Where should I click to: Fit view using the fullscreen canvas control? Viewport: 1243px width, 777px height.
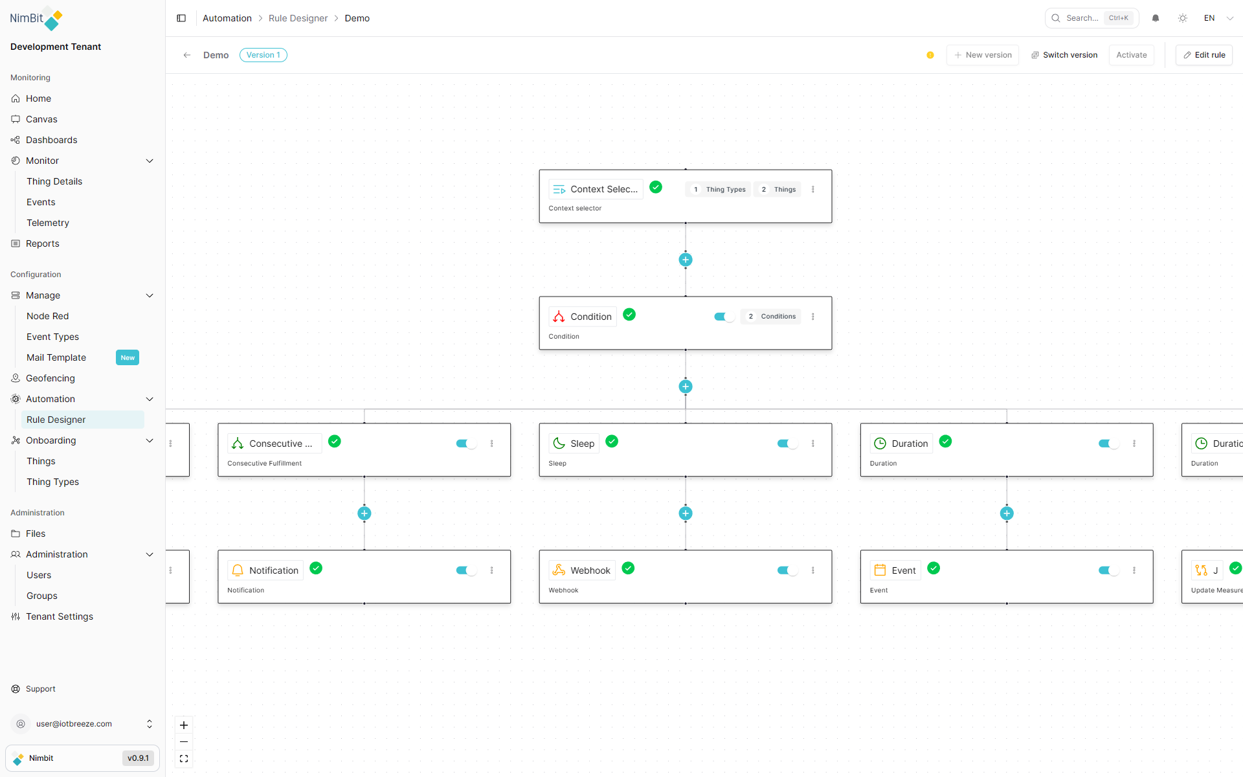point(184,758)
